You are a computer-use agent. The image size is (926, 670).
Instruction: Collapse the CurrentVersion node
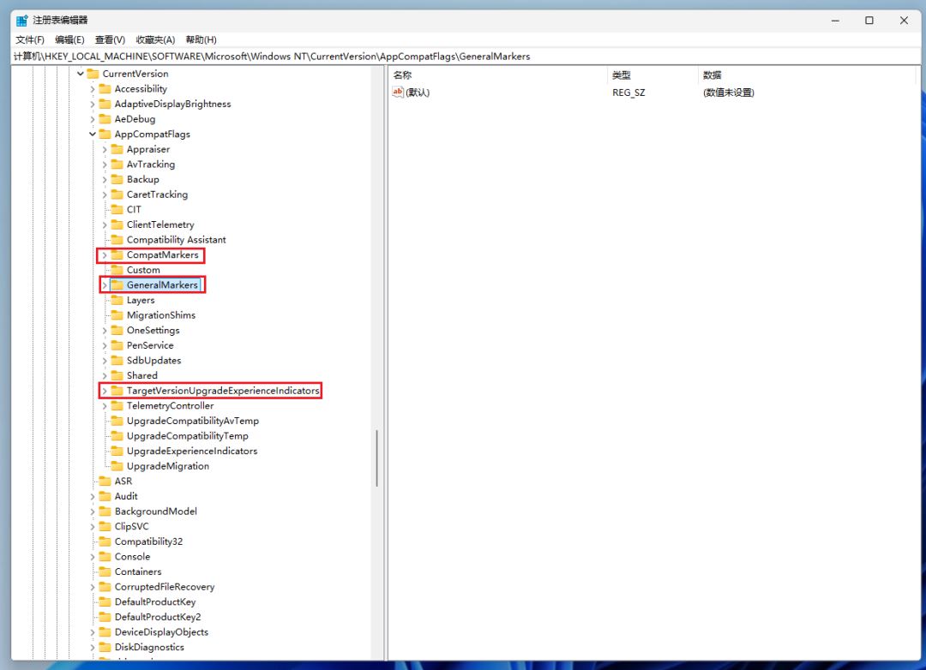click(x=81, y=74)
